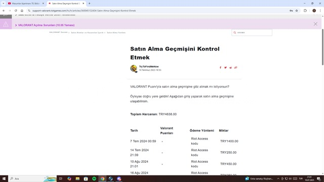Focus the ARAMA search field

click(252, 32)
